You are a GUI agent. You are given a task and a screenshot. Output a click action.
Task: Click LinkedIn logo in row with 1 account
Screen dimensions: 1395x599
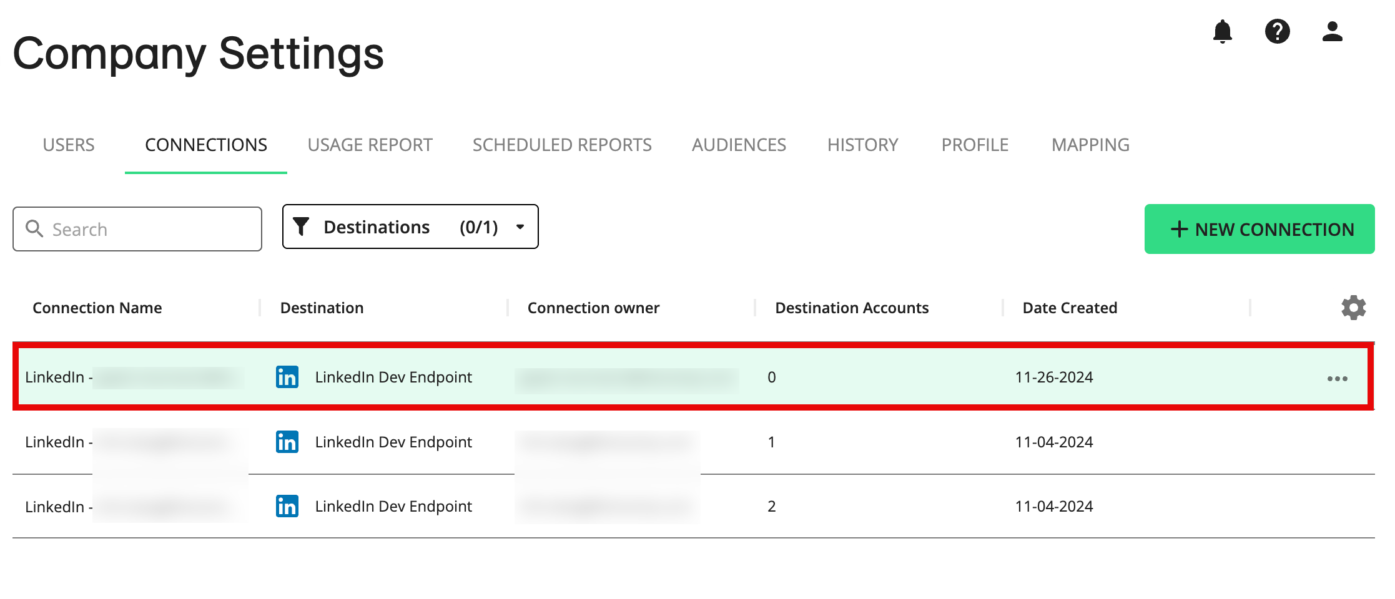(287, 442)
